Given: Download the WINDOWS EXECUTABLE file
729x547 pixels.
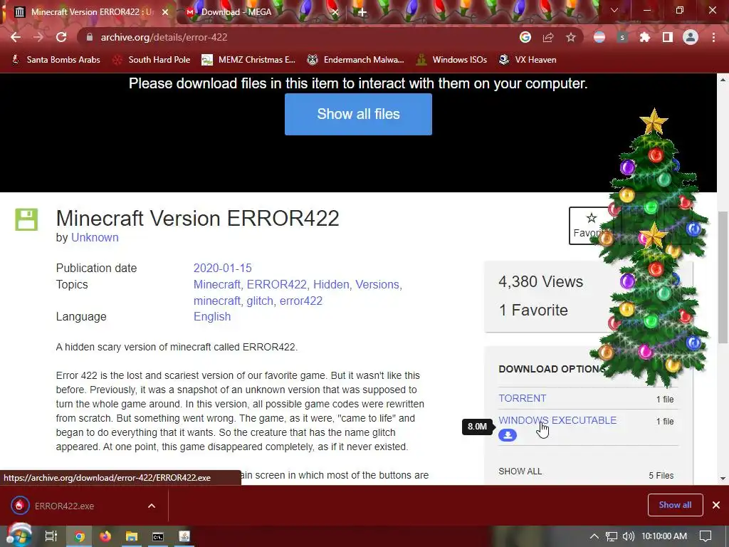Looking at the screenshot, I should click(557, 420).
